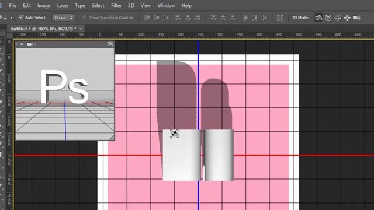Open the View menu

146,5
